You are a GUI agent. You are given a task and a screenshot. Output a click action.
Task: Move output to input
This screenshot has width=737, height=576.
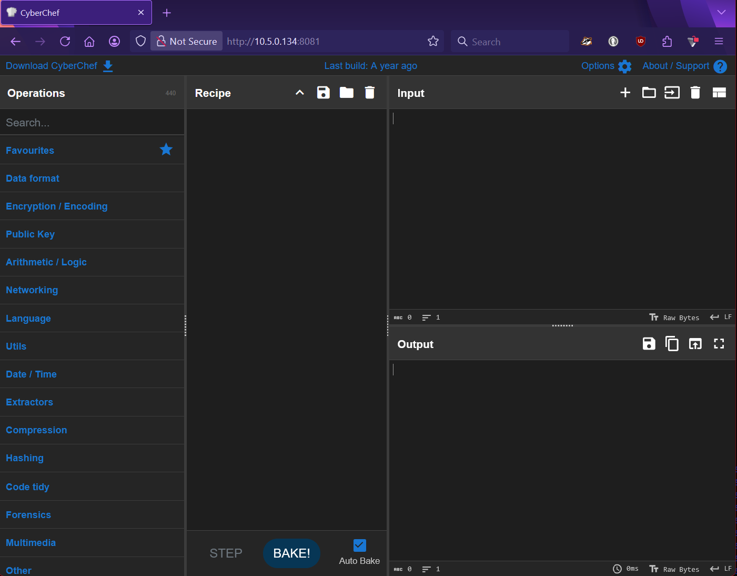[695, 344]
